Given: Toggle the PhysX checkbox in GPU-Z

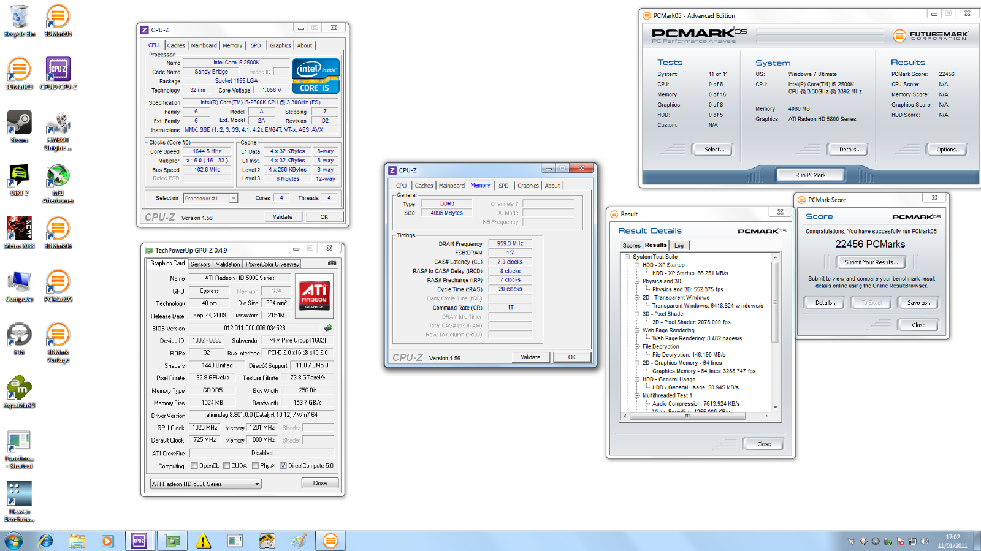Looking at the screenshot, I should pos(255,466).
